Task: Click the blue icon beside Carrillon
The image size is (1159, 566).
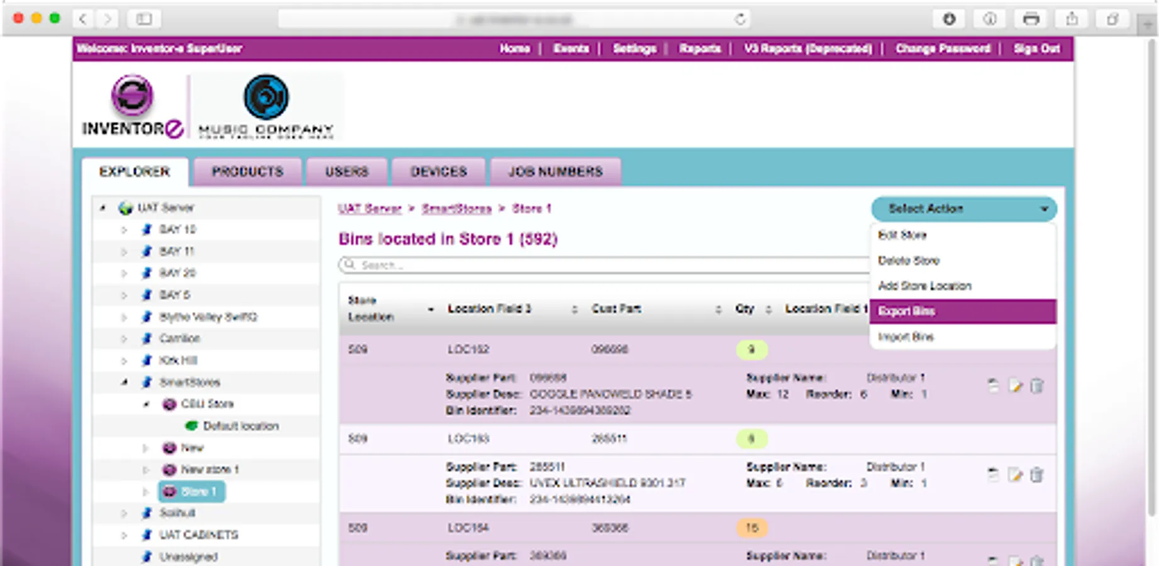Action: pos(147,338)
